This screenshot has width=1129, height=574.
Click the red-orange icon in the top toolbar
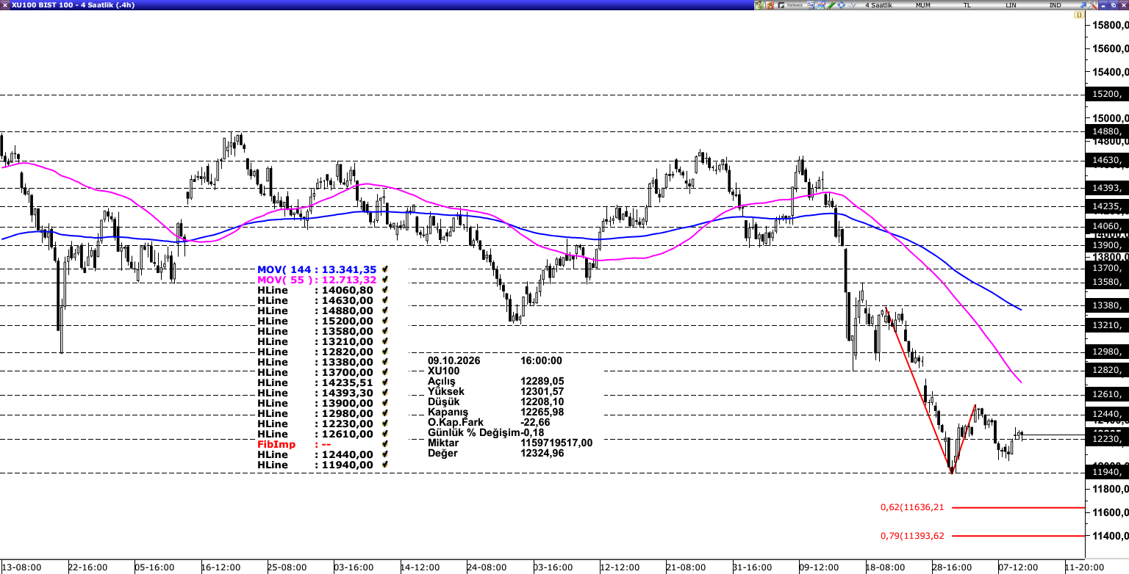tap(770, 5)
